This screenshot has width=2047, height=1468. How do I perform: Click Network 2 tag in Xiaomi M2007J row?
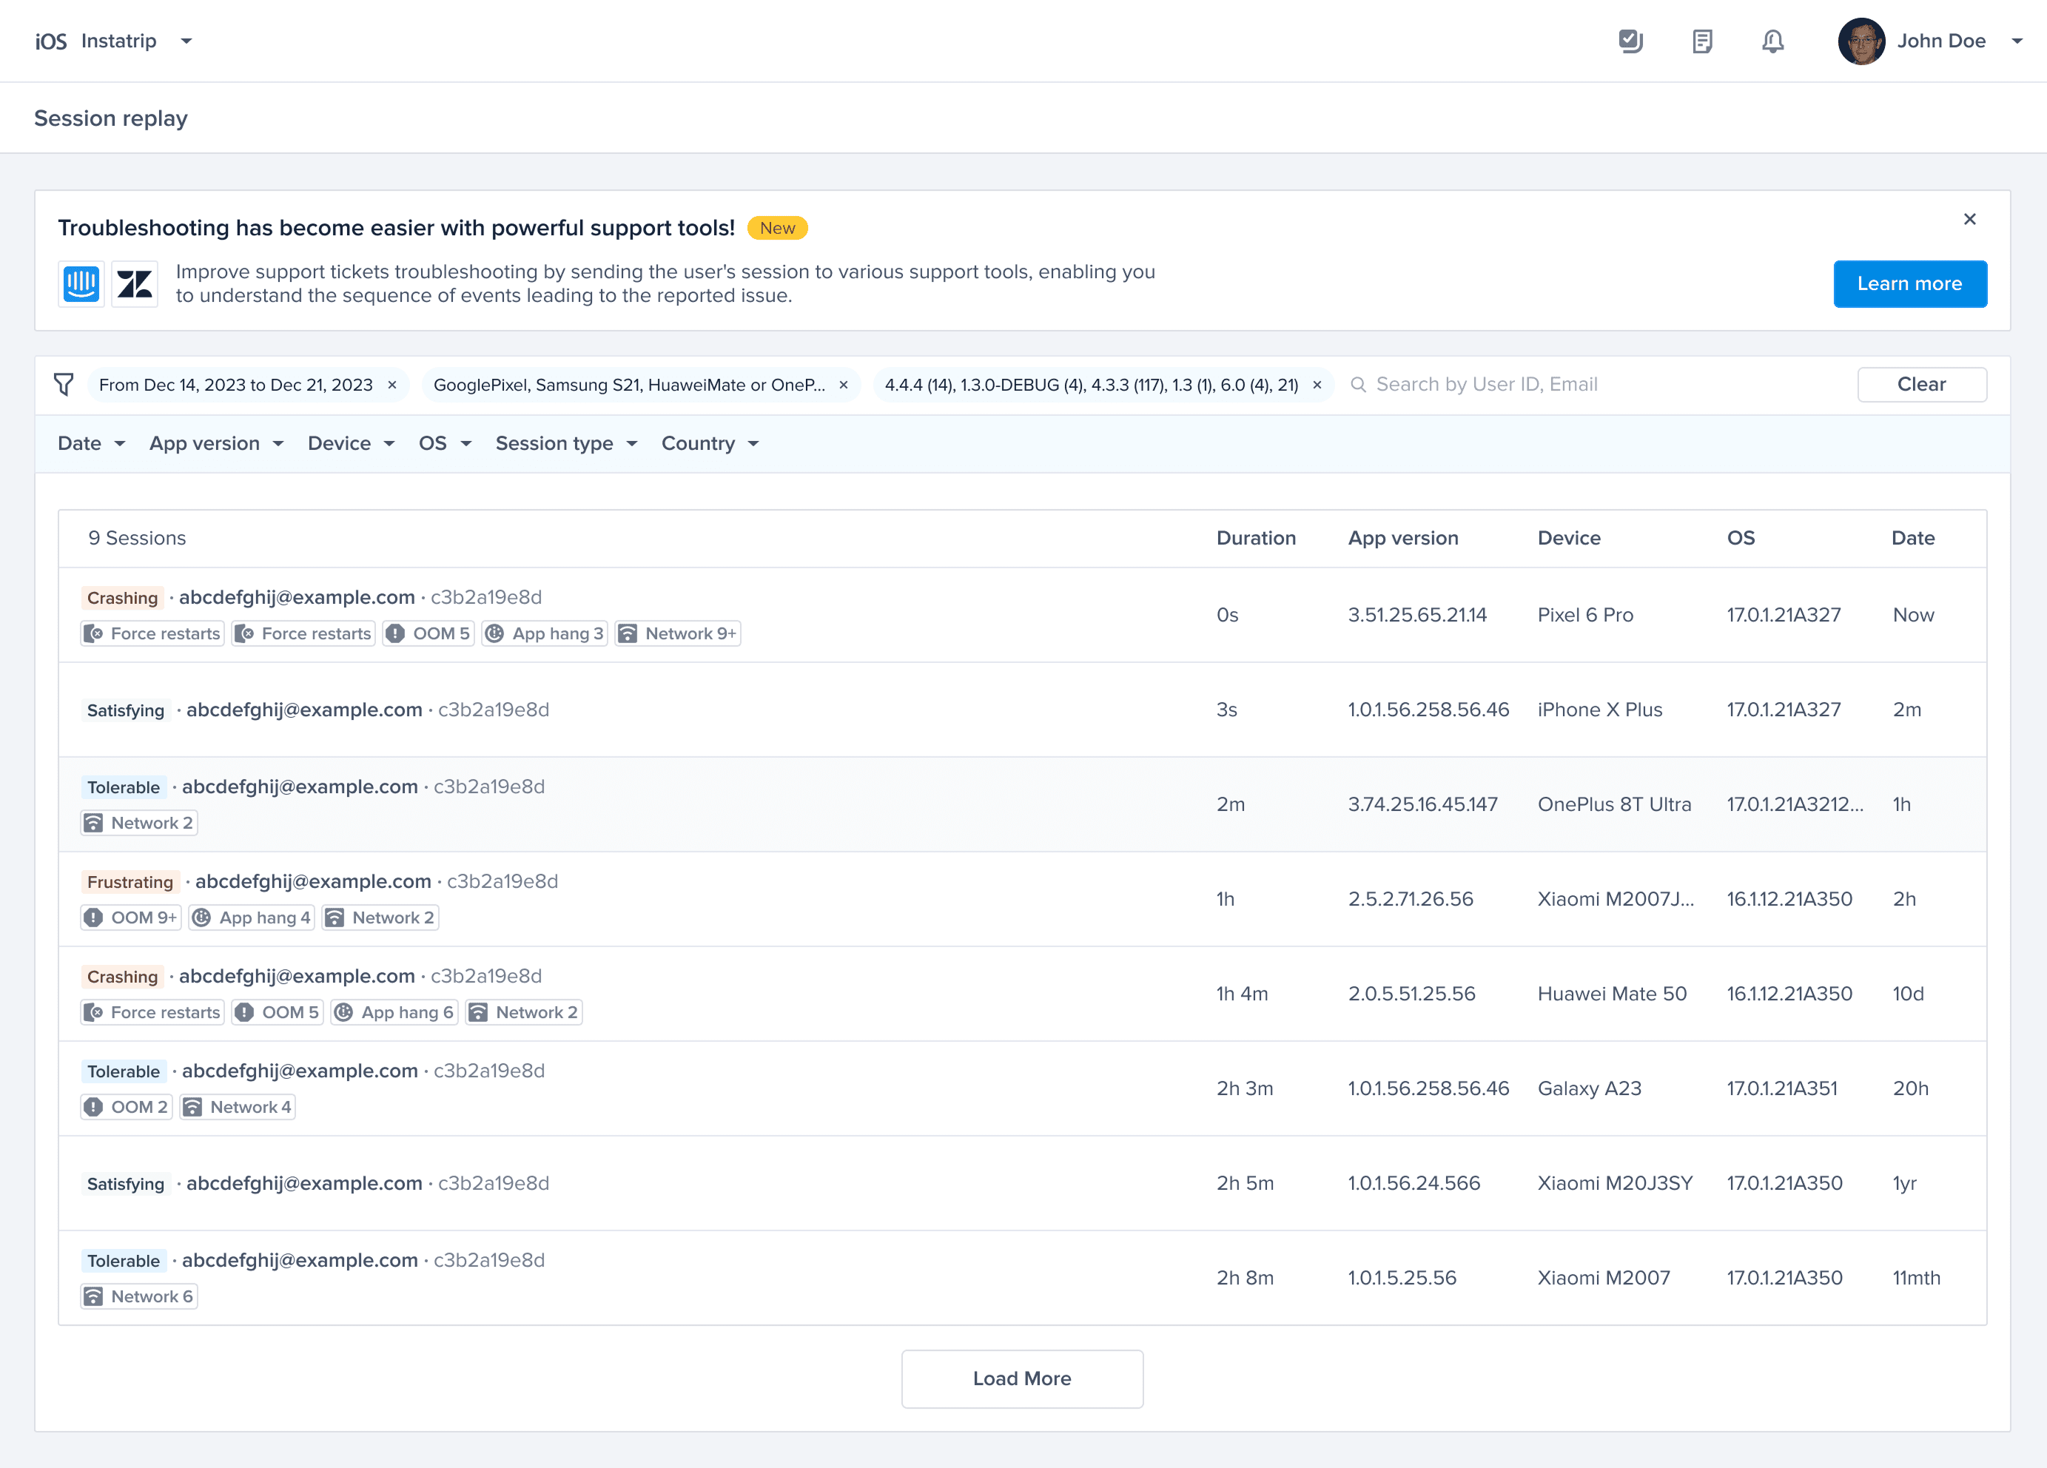[380, 917]
